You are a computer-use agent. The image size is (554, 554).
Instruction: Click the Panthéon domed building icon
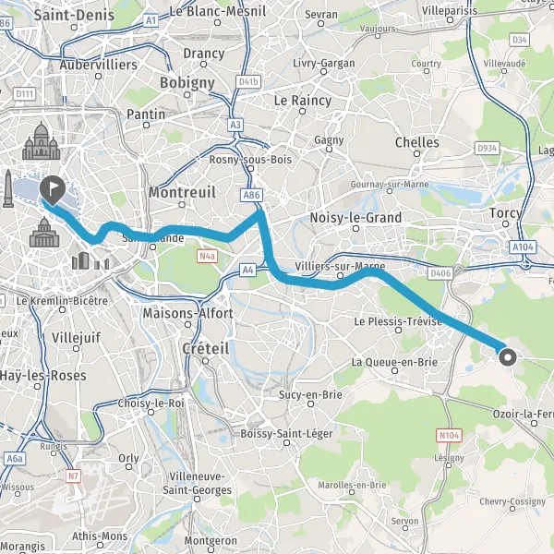click(44, 232)
